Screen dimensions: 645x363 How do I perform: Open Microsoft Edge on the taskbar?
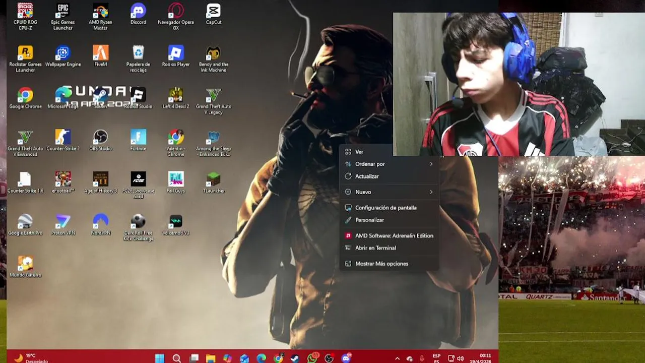261,358
